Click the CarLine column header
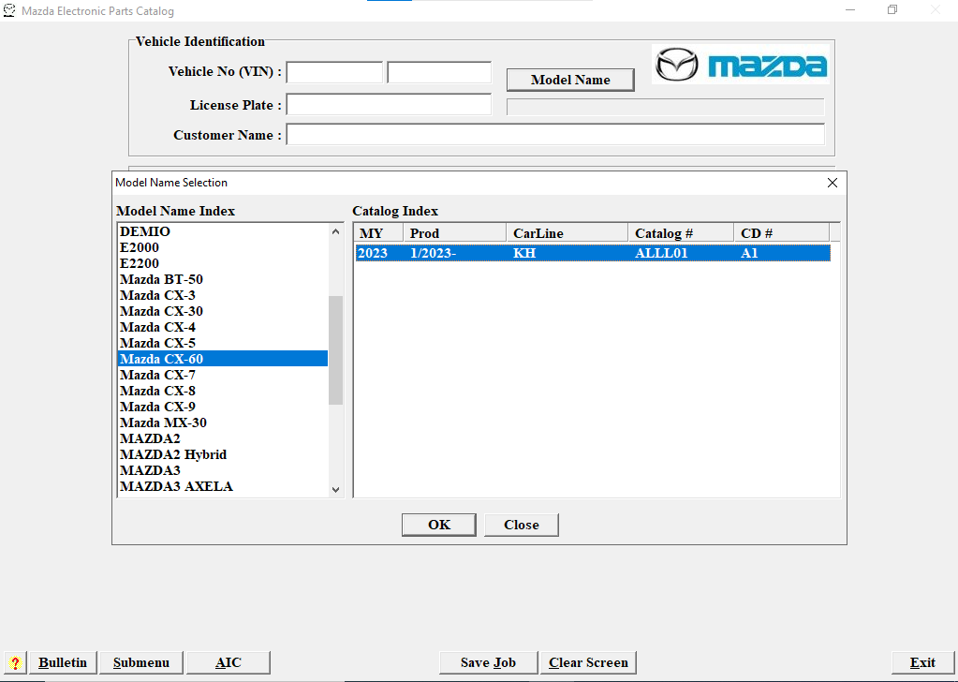 [567, 233]
